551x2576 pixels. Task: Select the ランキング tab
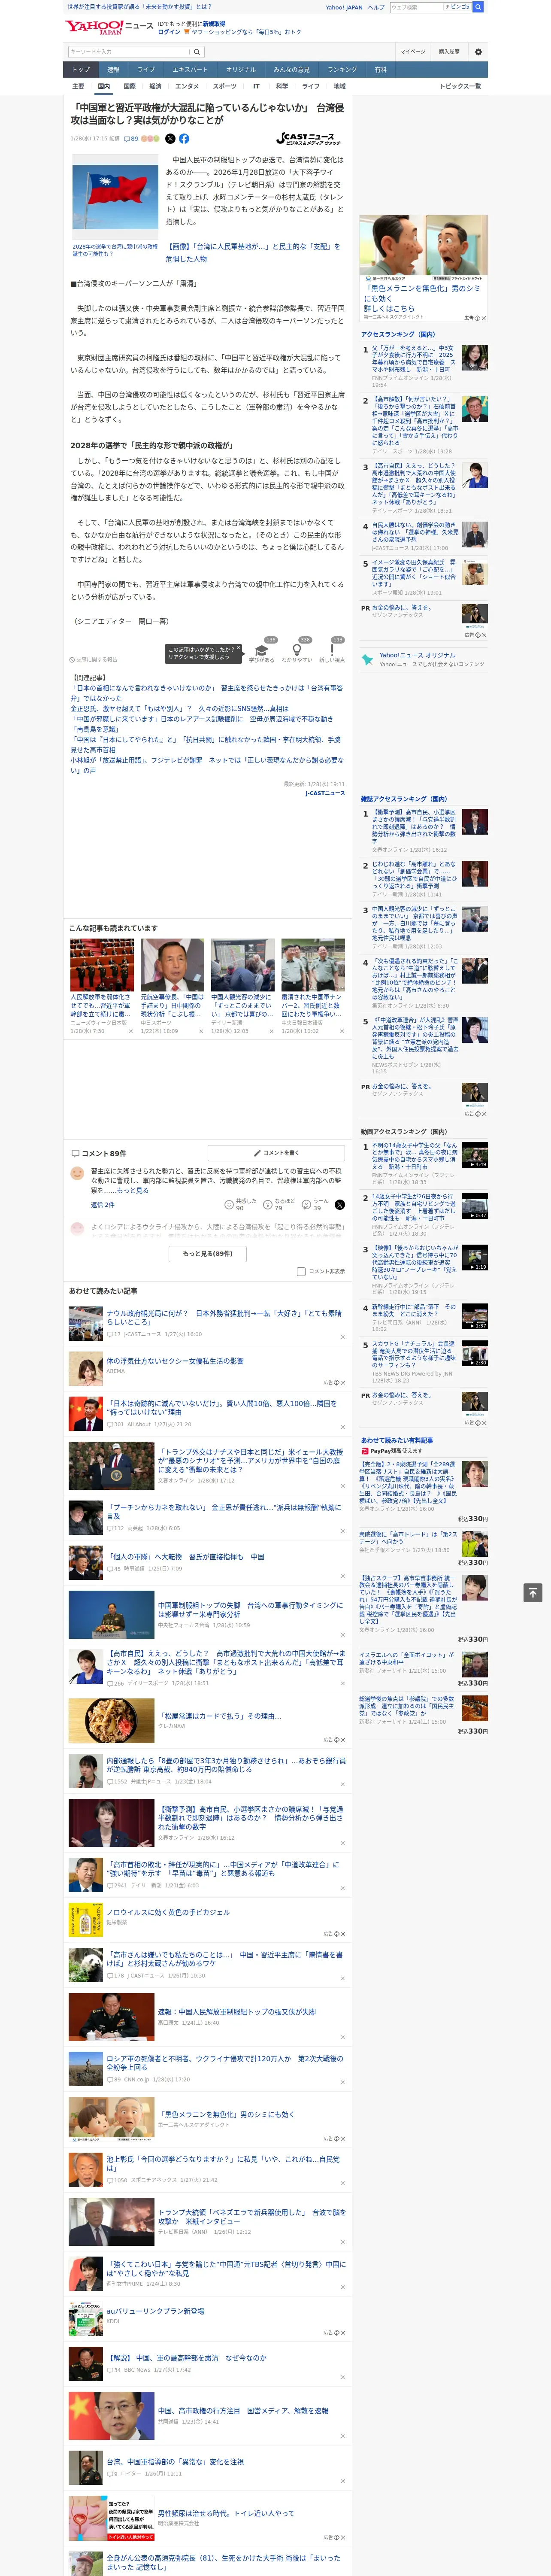(342, 69)
